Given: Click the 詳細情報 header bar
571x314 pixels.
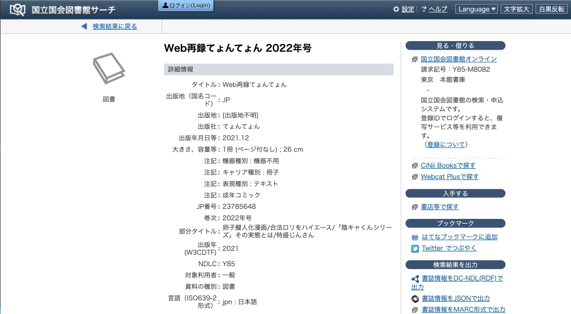Looking at the screenshot, I should (279, 69).
